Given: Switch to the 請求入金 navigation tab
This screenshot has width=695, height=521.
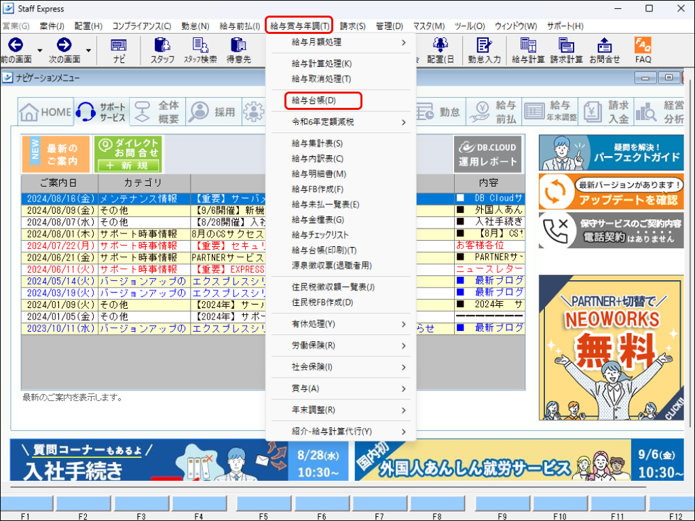Looking at the screenshot, I should click(x=606, y=112).
